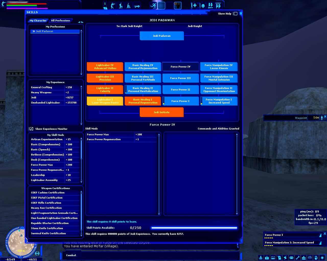Open the Dark Jedi Knight profession link
Viewport: 327px width, 261px height.
click(x=129, y=26)
